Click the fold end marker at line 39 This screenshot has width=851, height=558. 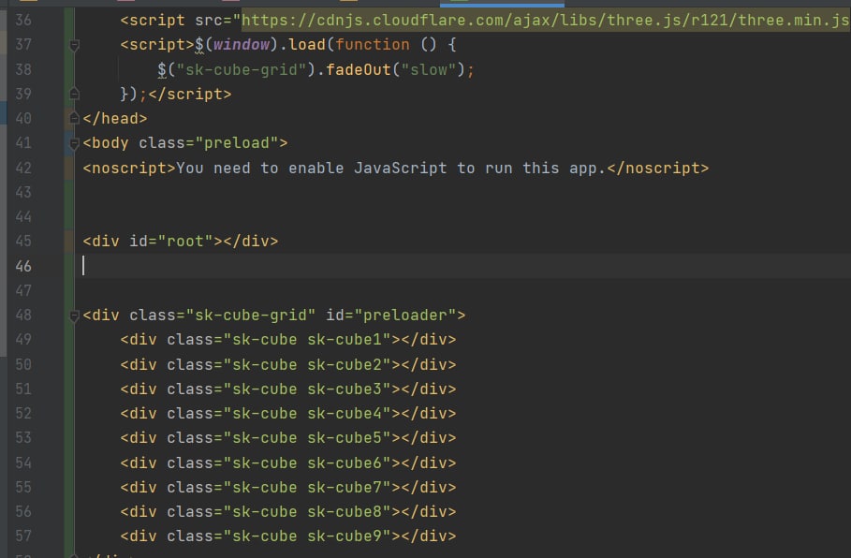point(74,94)
